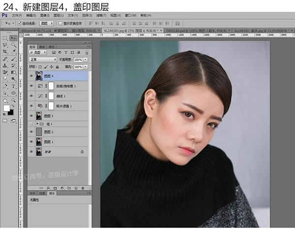The height and width of the screenshot is (230, 295).
Task: Filter layers by pixel layers icon
Action: (x=54, y=53)
